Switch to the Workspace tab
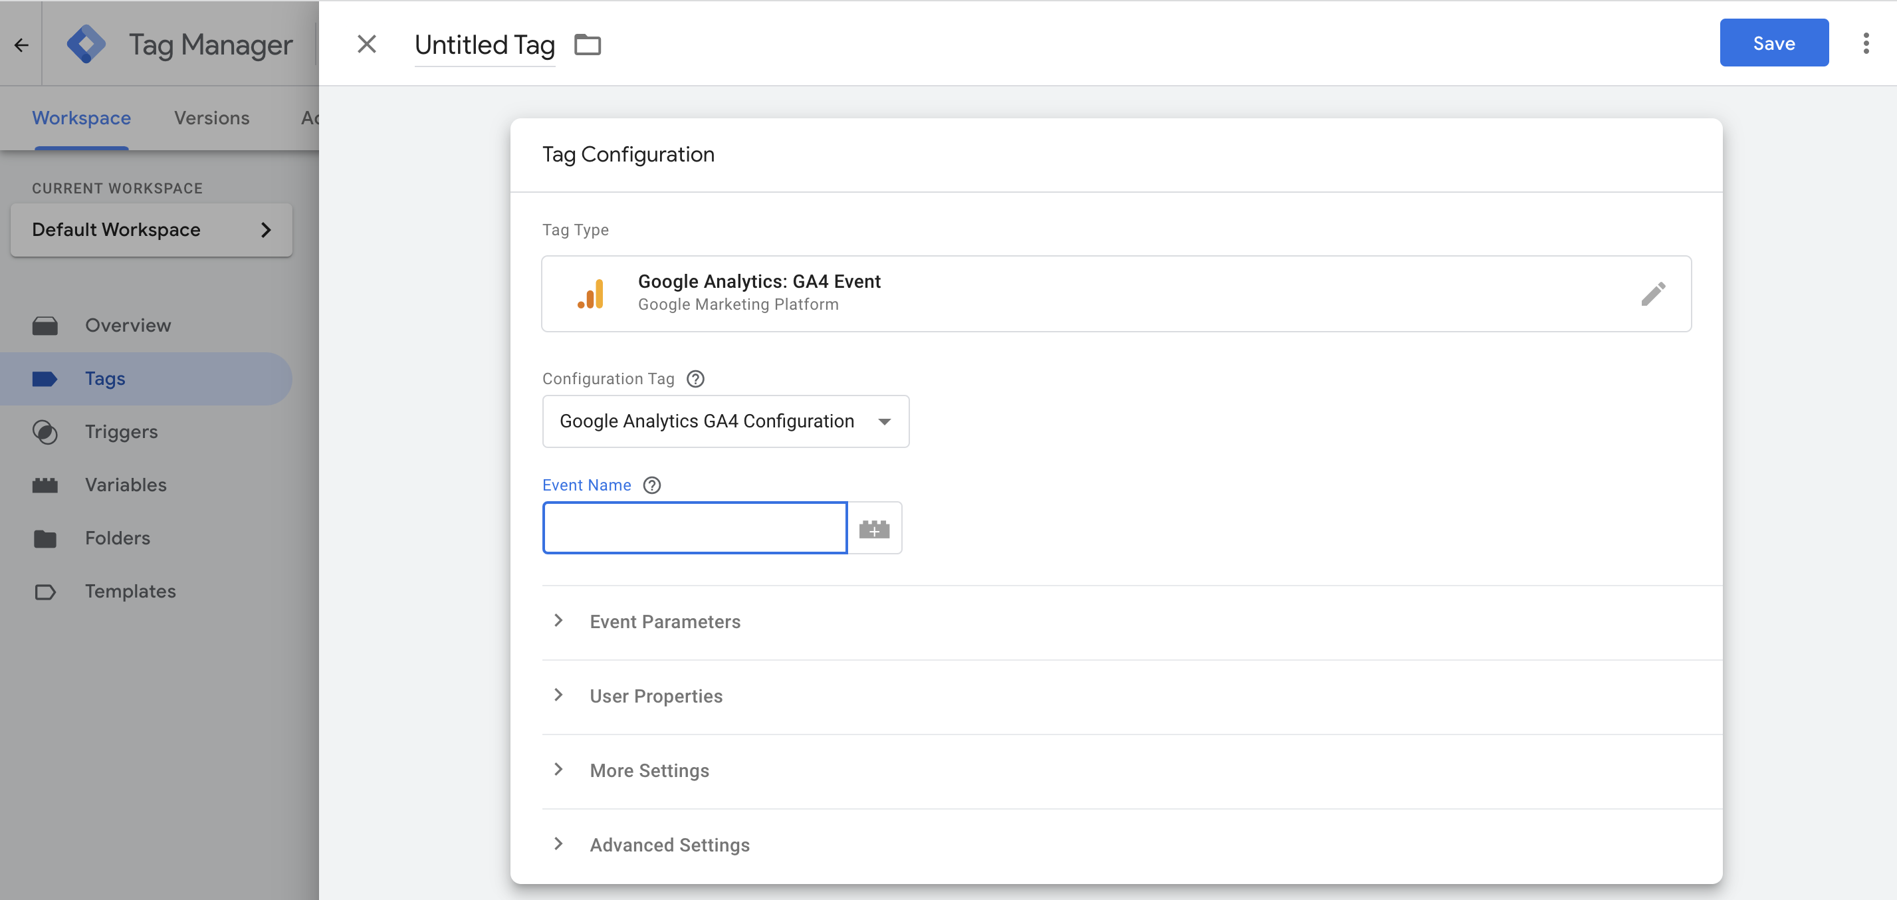This screenshot has height=900, width=1897. [x=81, y=118]
